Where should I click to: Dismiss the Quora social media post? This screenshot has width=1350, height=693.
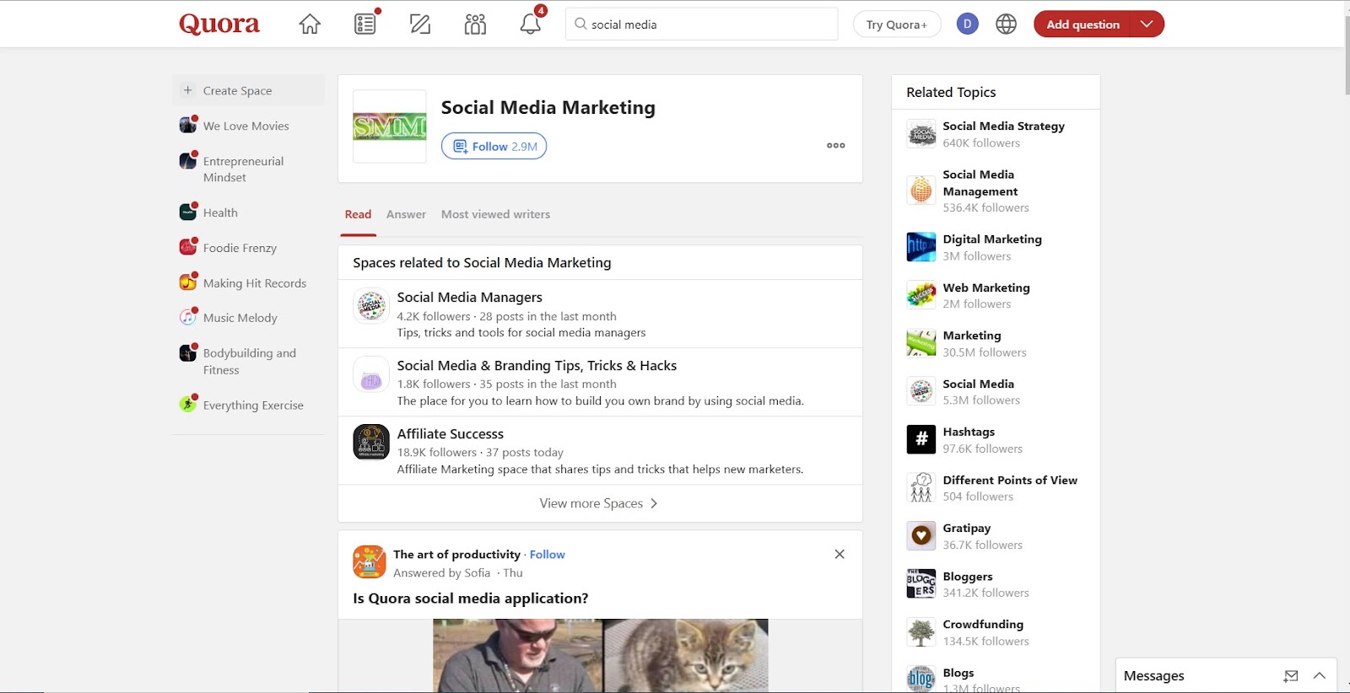pyautogui.click(x=840, y=554)
